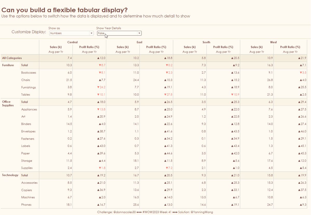The height and width of the screenshot is (215, 311).
Task: Click All Categories West profit ratio 21.9
Action: [302, 58]
